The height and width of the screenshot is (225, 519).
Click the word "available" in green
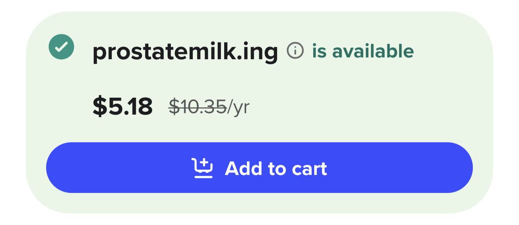tap(373, 51)
